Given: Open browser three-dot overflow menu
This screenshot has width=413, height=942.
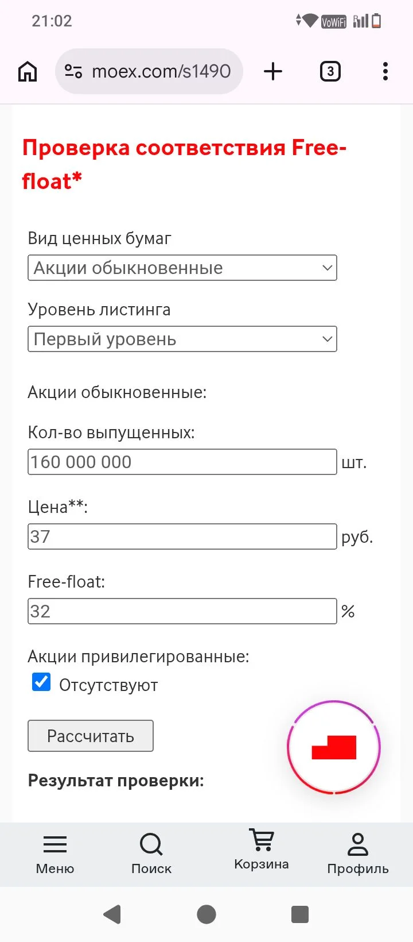Looking at the screenshot, I should pyautogui.click(x=385, y=71).
